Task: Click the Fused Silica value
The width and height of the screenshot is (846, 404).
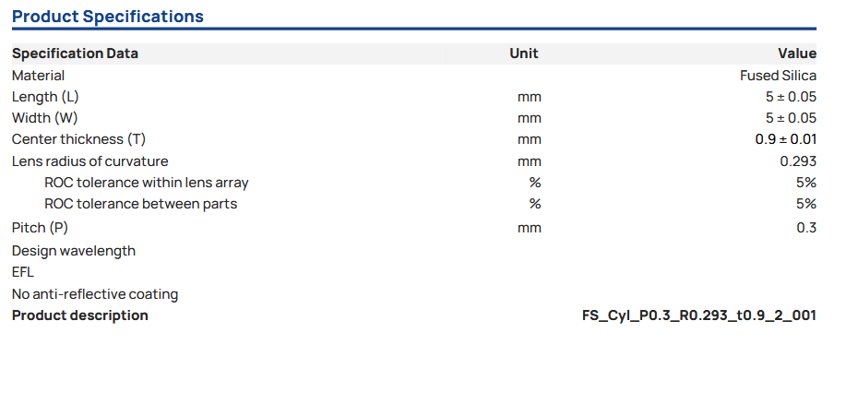Action: pyautogui.click(x=778, y=76)
